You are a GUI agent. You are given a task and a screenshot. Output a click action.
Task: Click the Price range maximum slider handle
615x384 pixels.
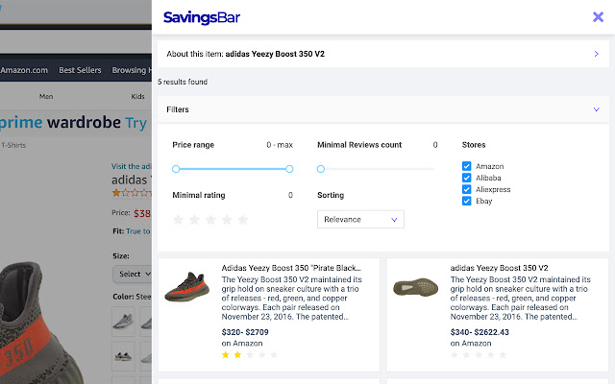click(x=289, y=169)
